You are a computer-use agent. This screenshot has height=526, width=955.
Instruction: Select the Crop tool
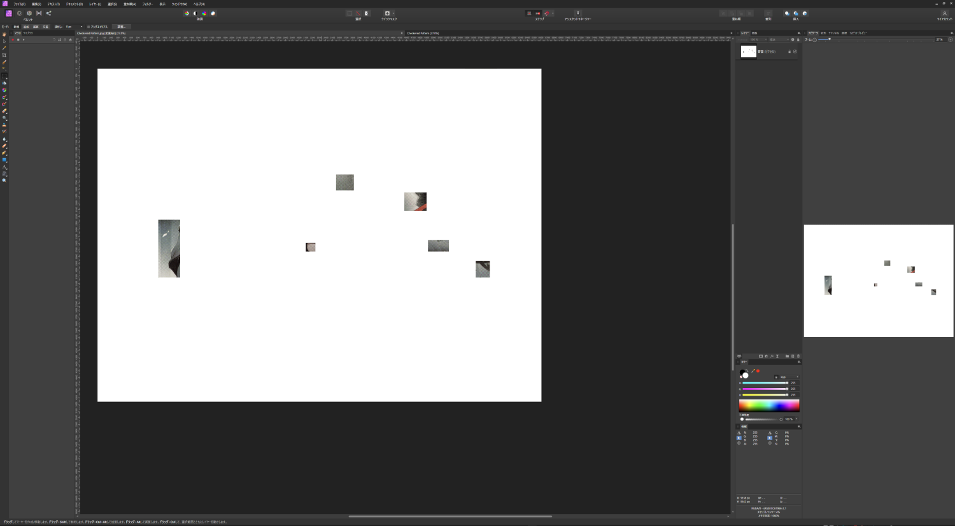coord(4,55)
